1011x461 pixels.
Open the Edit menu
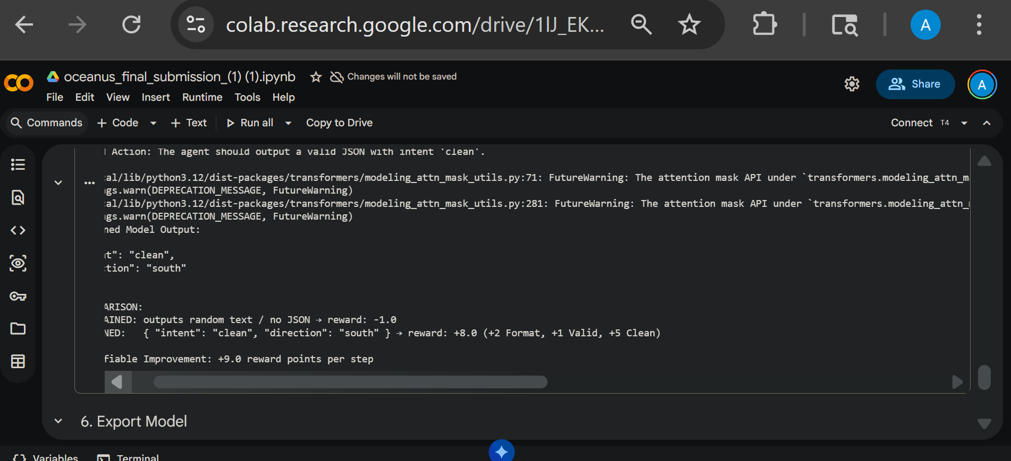[x=85, y=97]
